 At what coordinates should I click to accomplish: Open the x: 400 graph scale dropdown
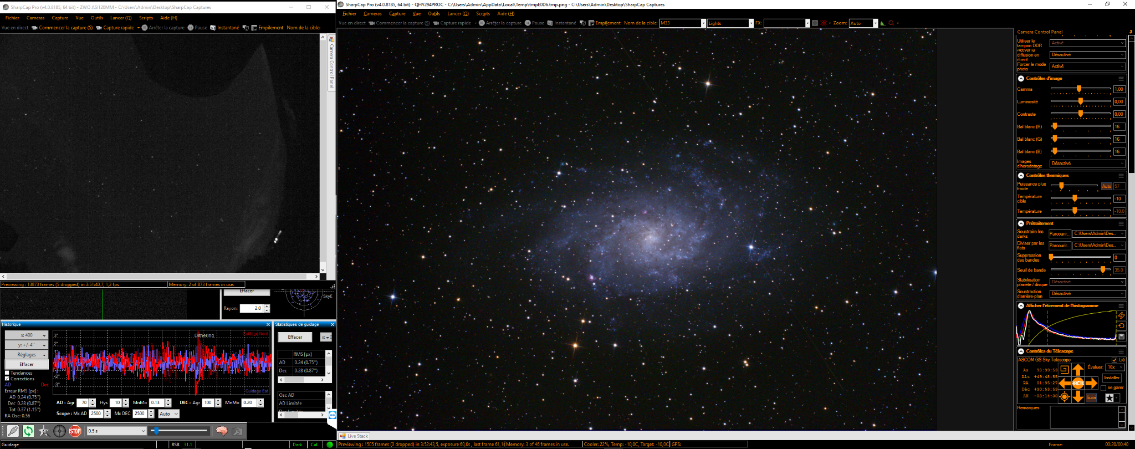(27, 335)
